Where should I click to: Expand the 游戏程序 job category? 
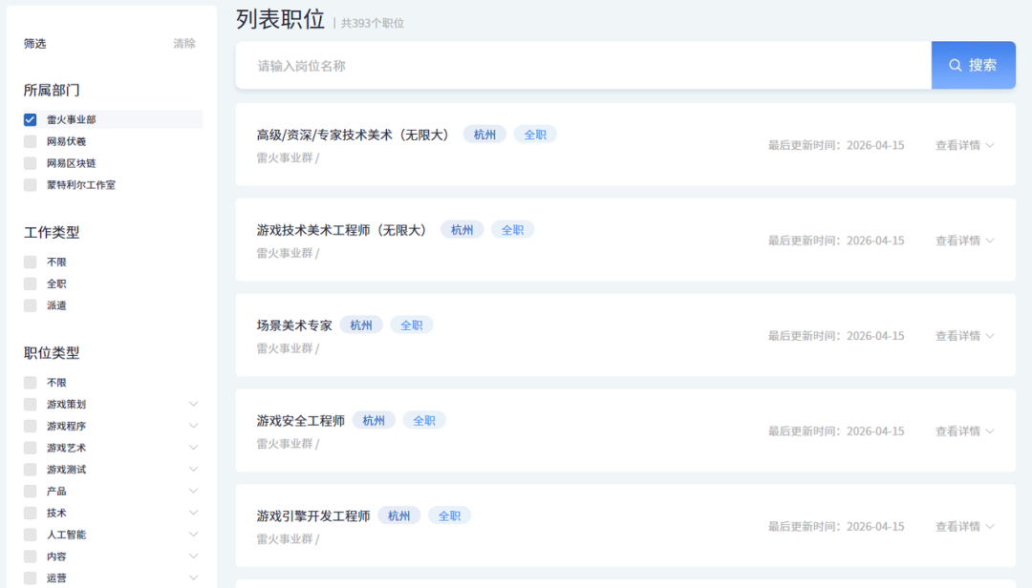pyautogui.click(x=194, y=425)
